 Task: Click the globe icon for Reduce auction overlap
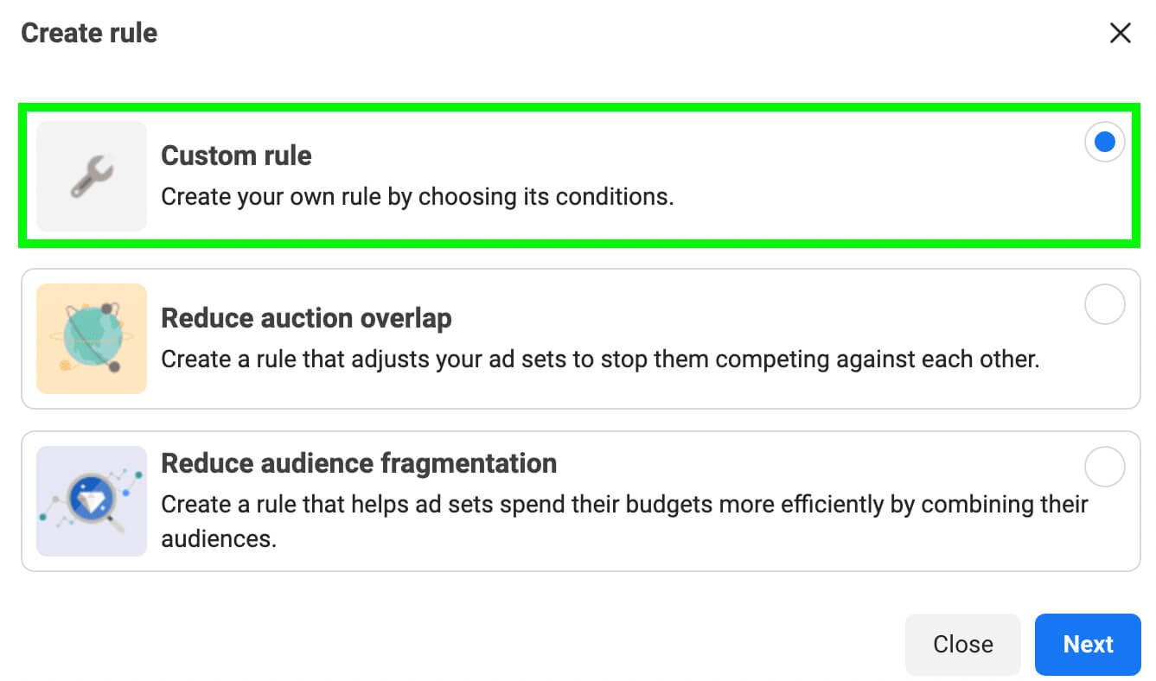[91, 339]
